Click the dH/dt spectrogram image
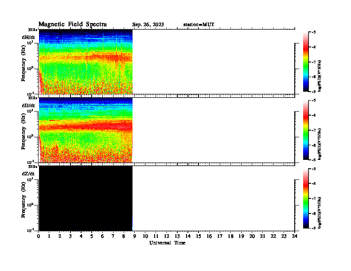The width and height of the screenshot is (351, 271). tap(86, 62)
